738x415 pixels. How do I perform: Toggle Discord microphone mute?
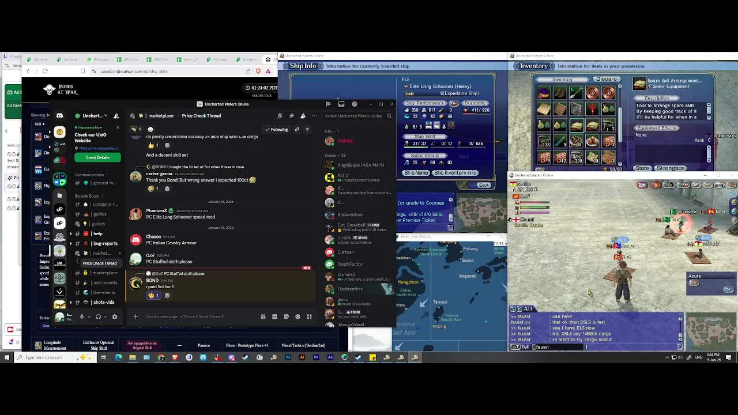coord(82,316)
